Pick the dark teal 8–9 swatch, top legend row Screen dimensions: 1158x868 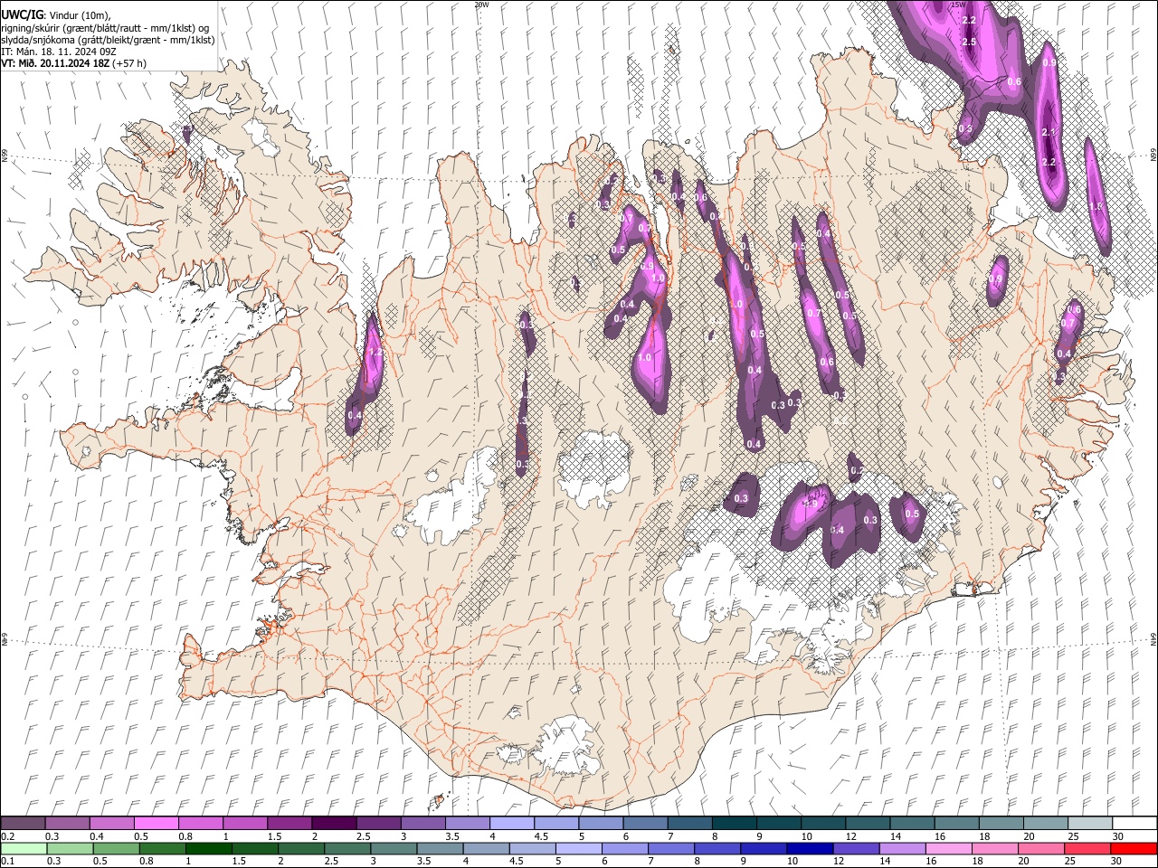pos(734,824)
